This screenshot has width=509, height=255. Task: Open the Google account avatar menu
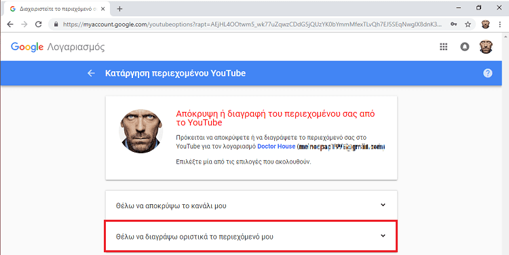click(x=486, y=47)
